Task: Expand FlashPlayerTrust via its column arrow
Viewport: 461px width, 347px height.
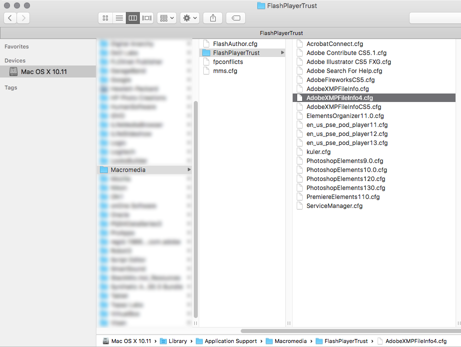Action: pyautogui.click(x=282, y=52)
